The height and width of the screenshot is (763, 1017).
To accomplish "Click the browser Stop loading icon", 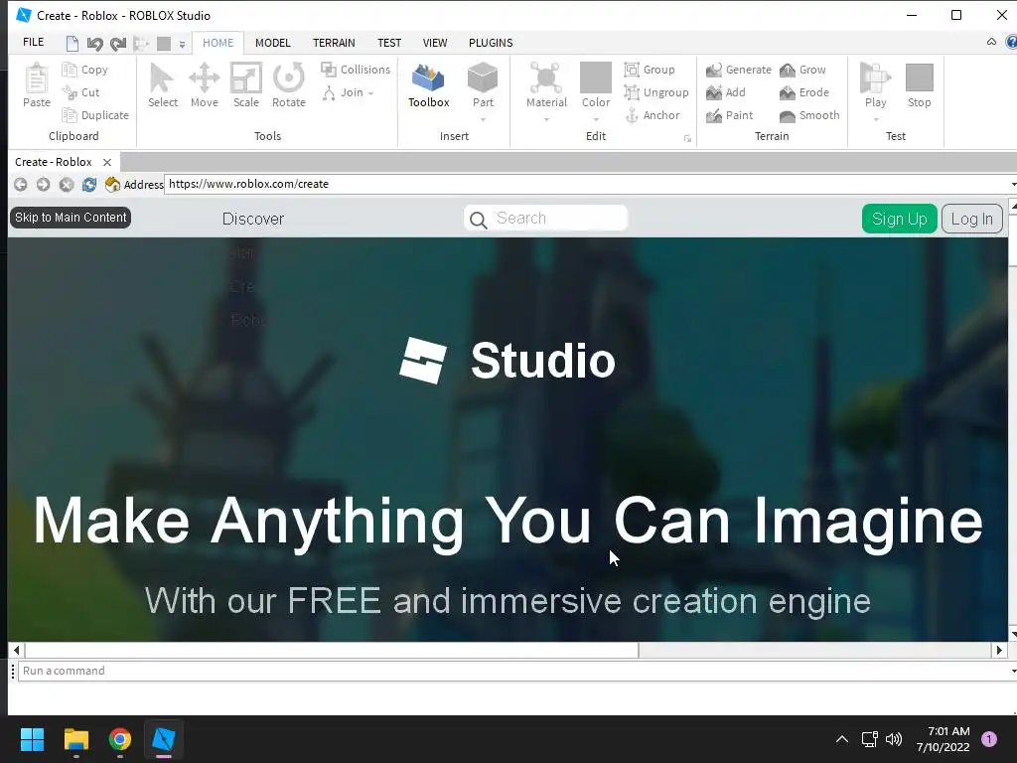I will pos(67,184).
